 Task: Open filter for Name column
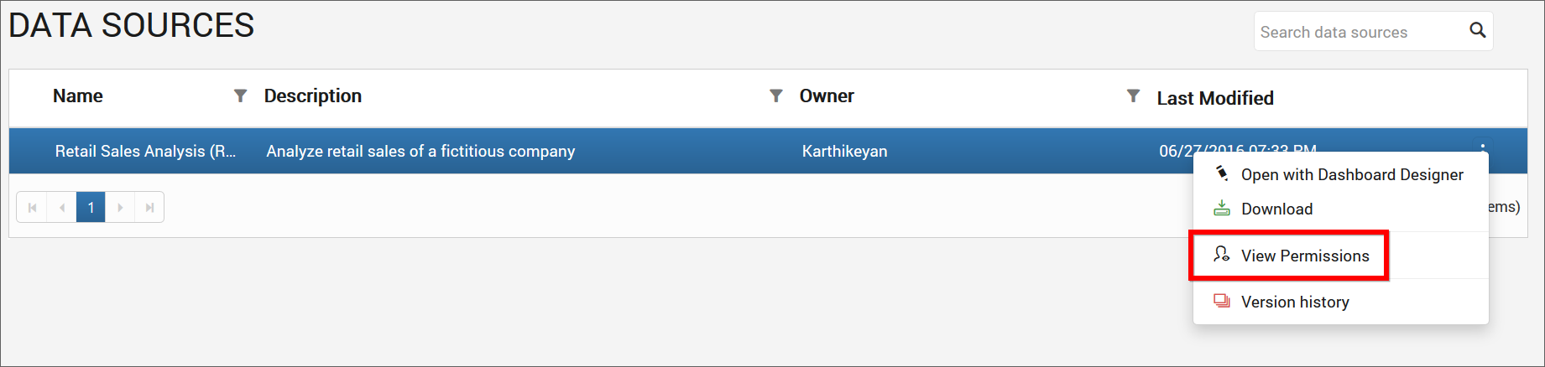click(x=240, y=96)
